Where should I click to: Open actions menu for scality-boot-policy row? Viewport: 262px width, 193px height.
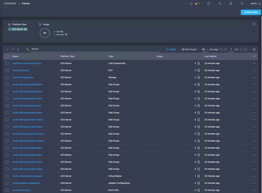[x=254, y=190]
